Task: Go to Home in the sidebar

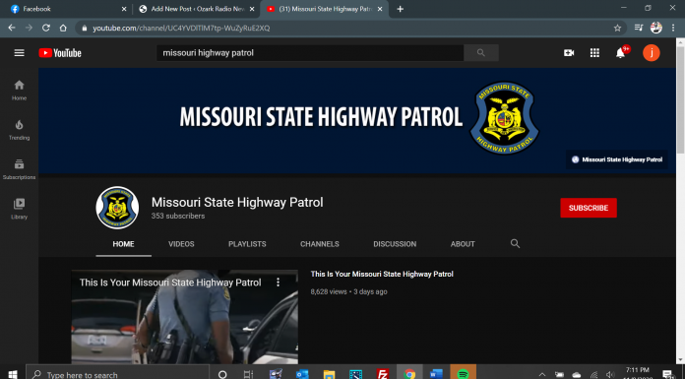Action: click(19, 90)
